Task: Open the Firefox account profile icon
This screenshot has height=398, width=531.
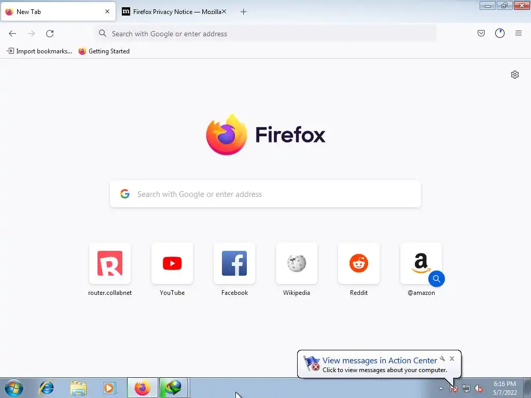Action: (500, 33)
